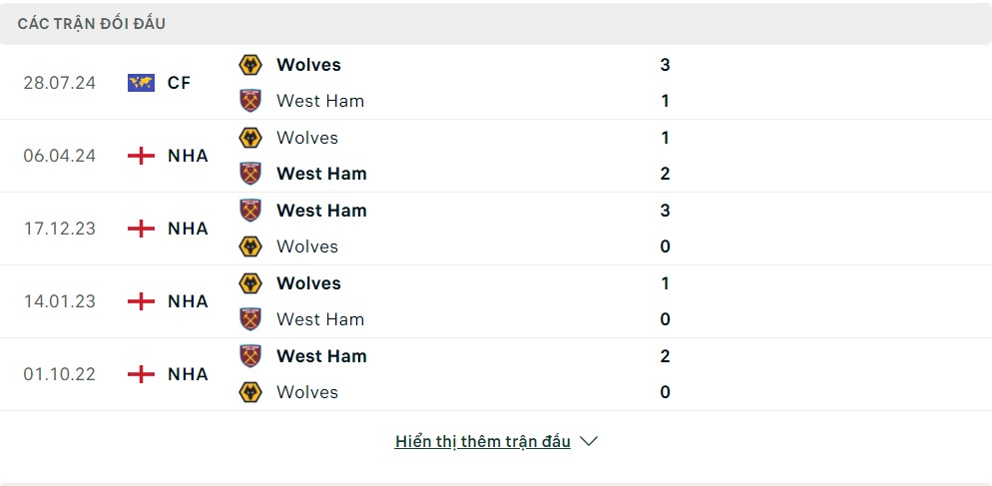Open the Wolves team name in the 28.07.24 match
The image size is (992, 486).
tap(308, 65)
